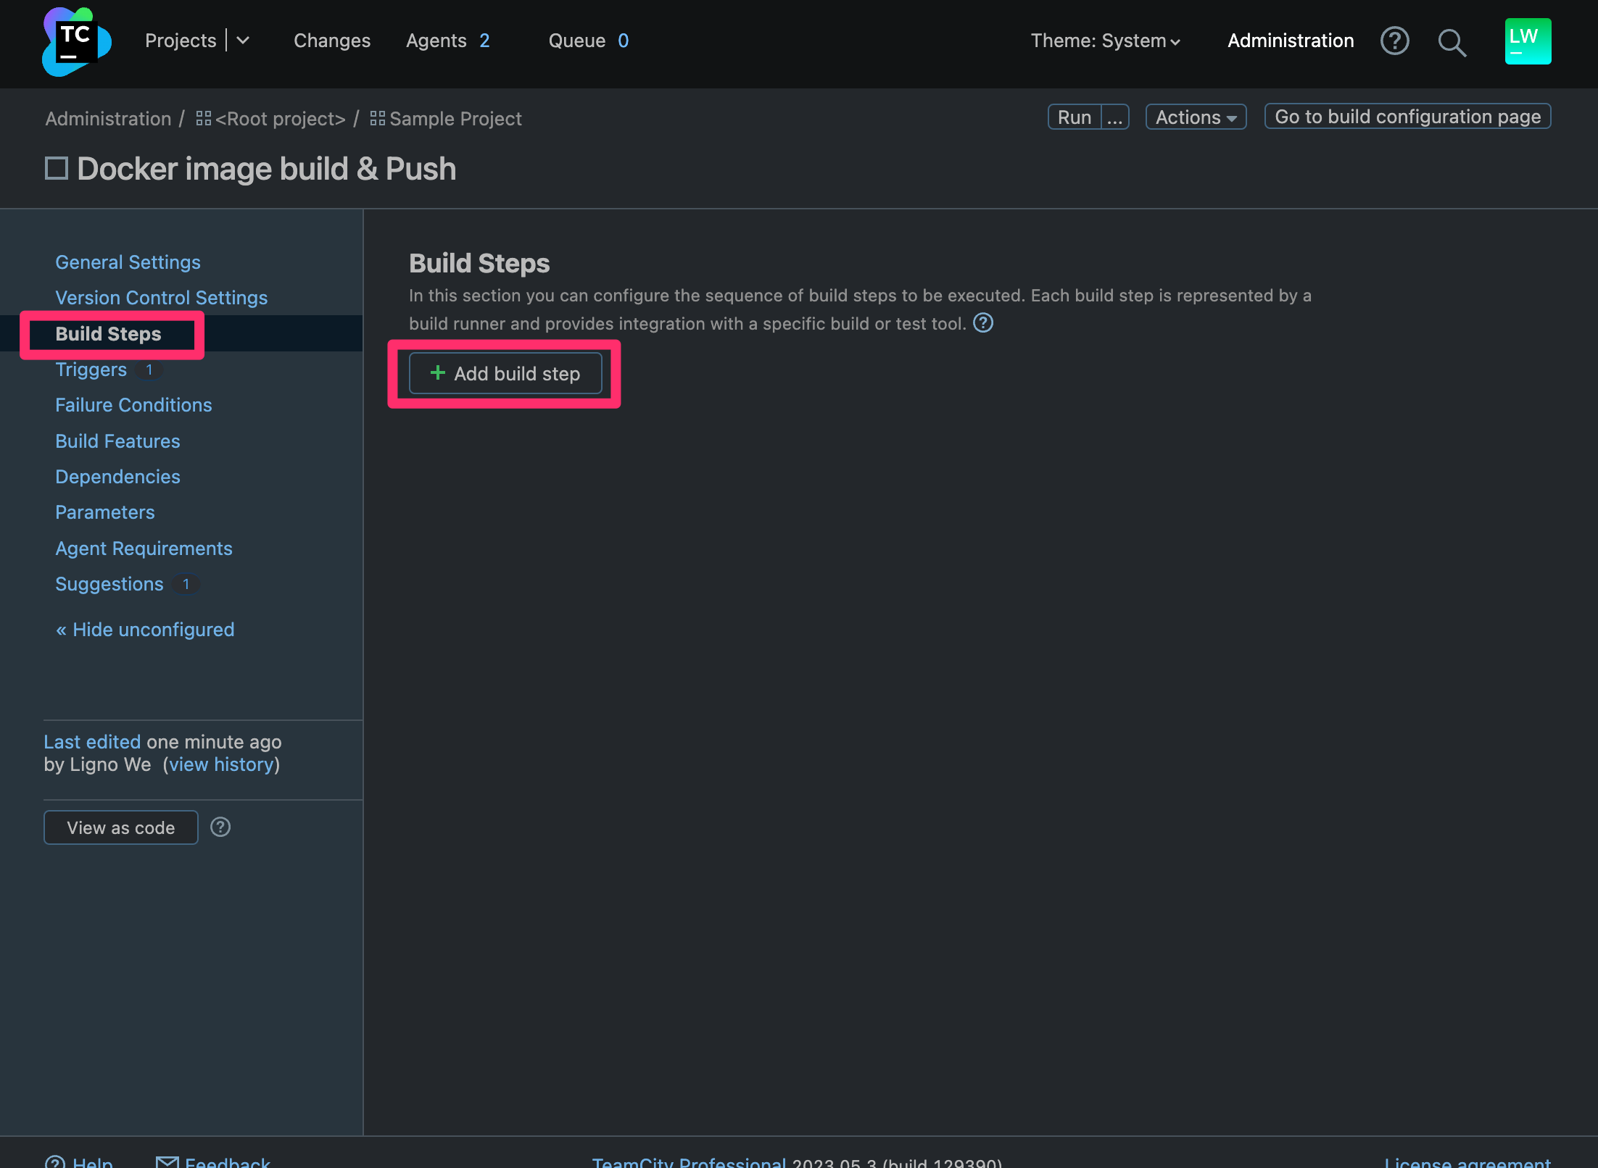Image resolution: width=1598 pixels, height=1168 pixels.
Task: Click Go to build configuration page button
Action: coord(1407,117)
